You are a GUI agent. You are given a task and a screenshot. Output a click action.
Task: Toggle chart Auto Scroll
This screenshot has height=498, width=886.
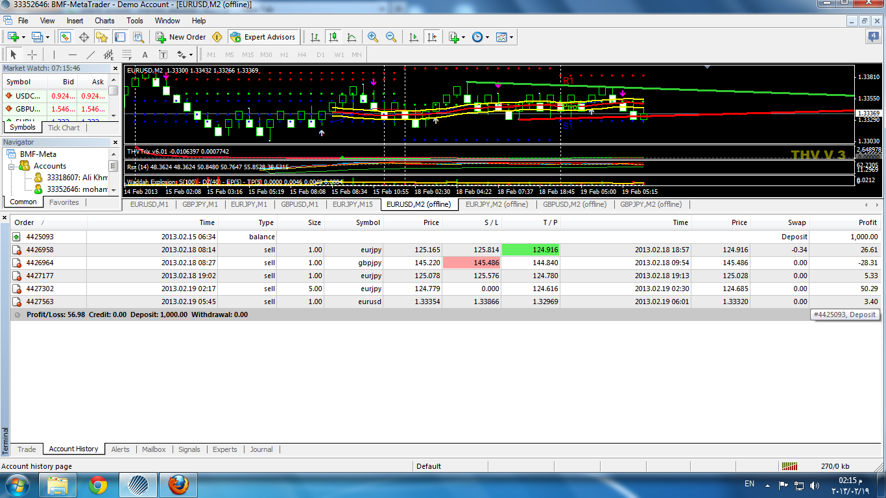coord(414,37)
